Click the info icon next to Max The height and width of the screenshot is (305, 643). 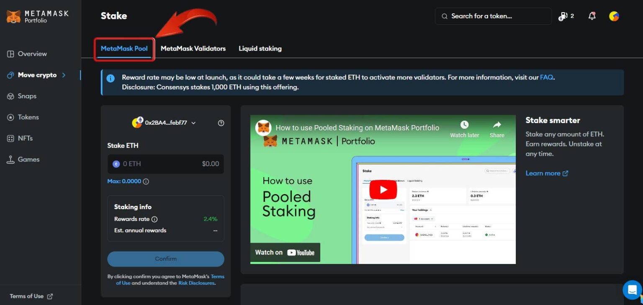click(x=146, y=182)
